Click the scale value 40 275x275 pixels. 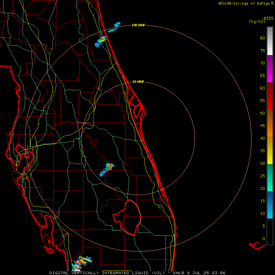pos(262,138)
